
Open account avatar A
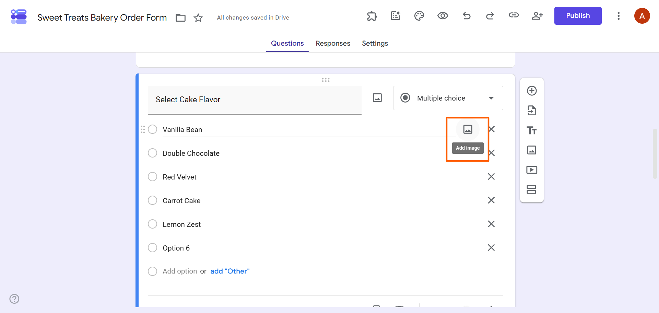coord(642,16)
